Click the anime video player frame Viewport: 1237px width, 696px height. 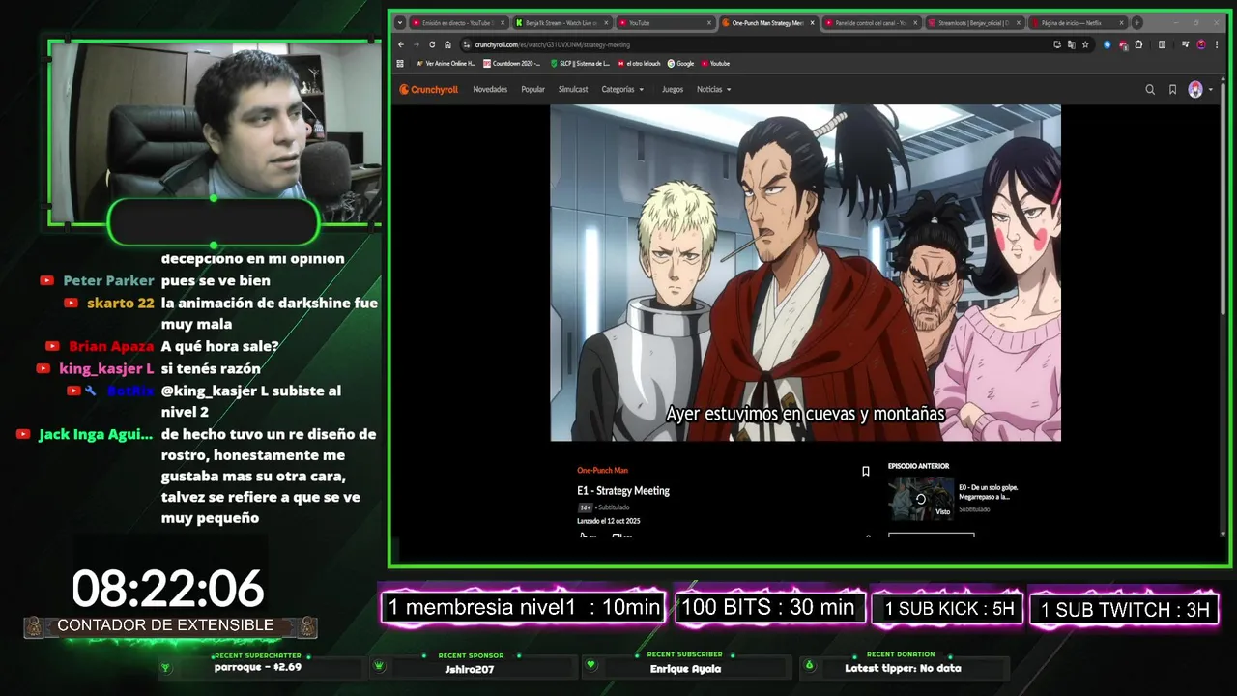point(805,273)
